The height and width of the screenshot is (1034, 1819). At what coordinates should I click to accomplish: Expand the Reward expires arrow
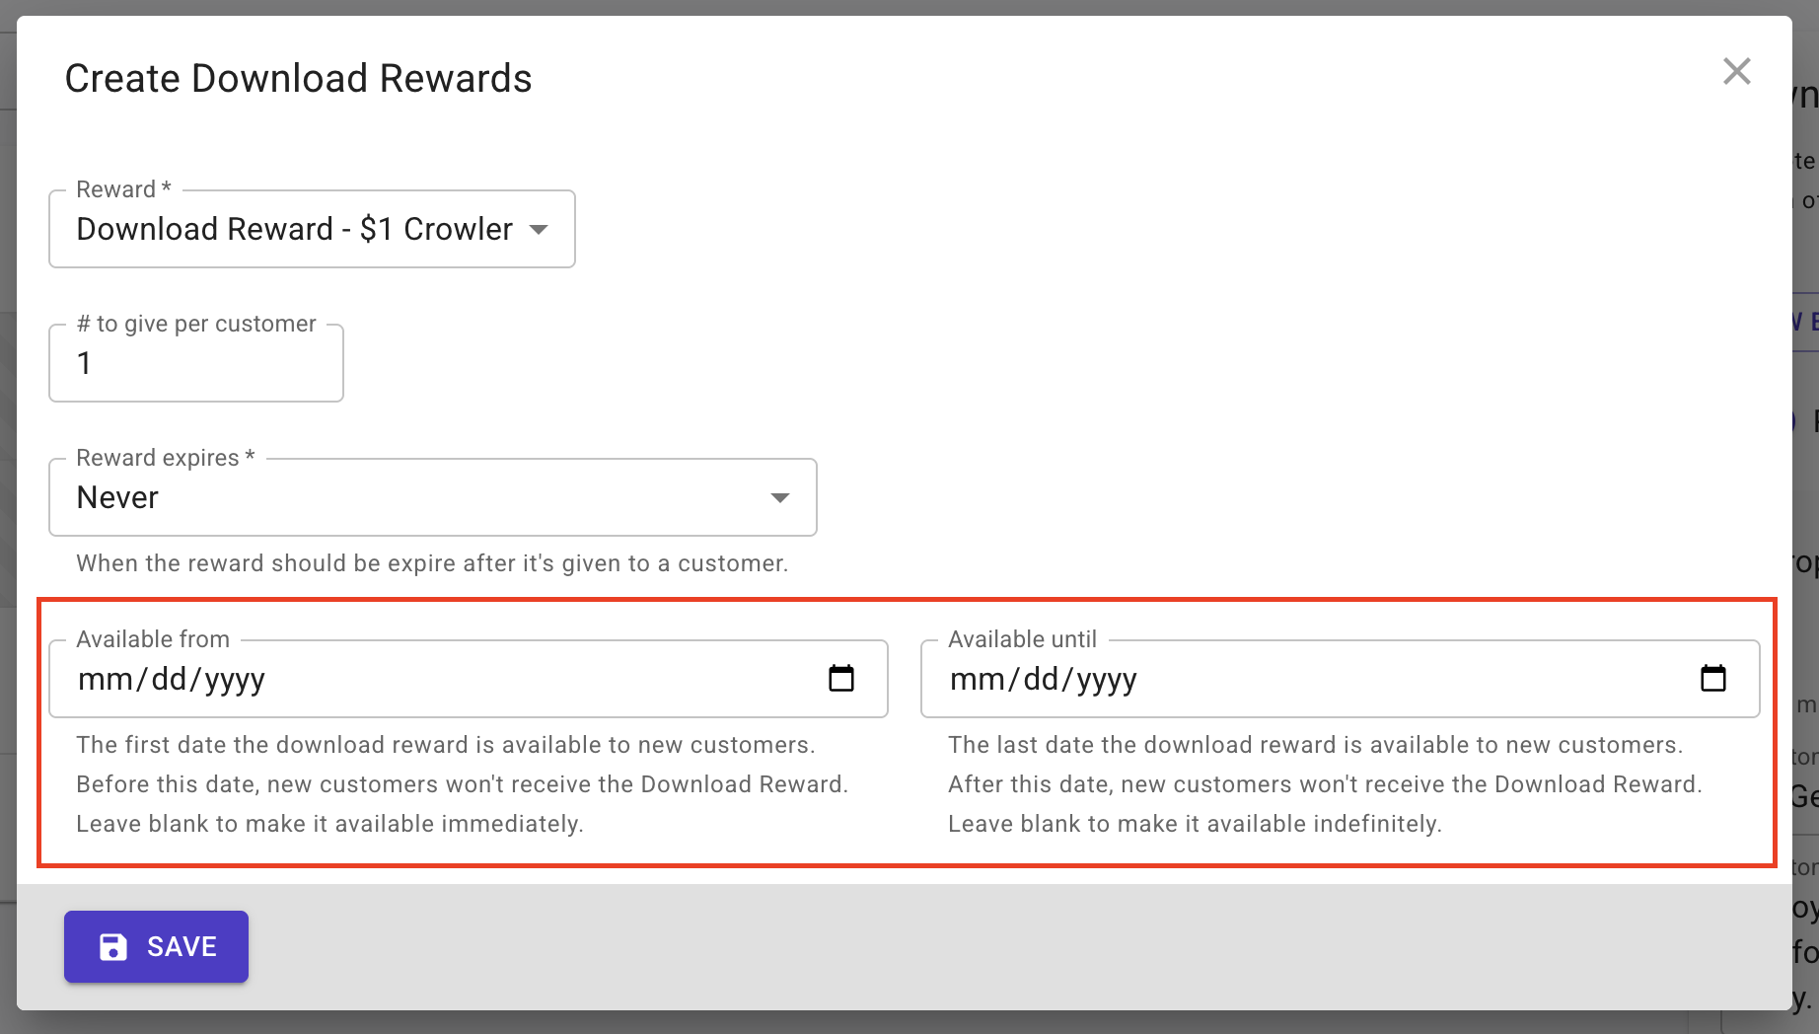point(780,498)
